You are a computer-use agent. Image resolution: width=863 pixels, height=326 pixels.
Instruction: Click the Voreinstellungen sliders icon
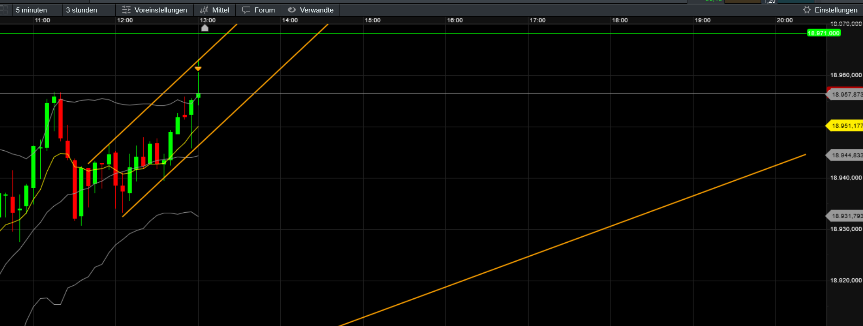pyautogui.click(x=126, y=10)
